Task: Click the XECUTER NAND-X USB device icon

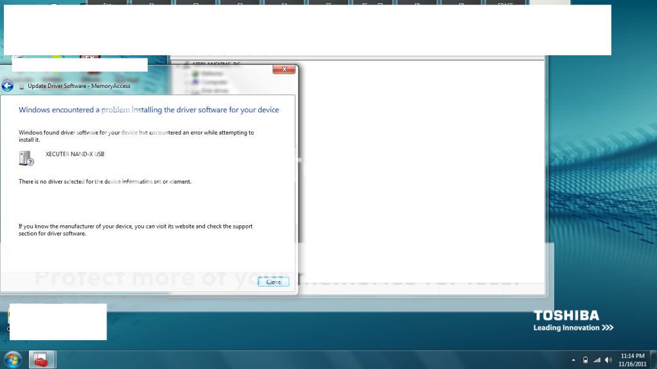Action: (26, 158)
